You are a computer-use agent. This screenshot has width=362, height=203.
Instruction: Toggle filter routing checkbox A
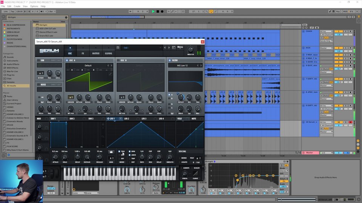tap(169, 95)
